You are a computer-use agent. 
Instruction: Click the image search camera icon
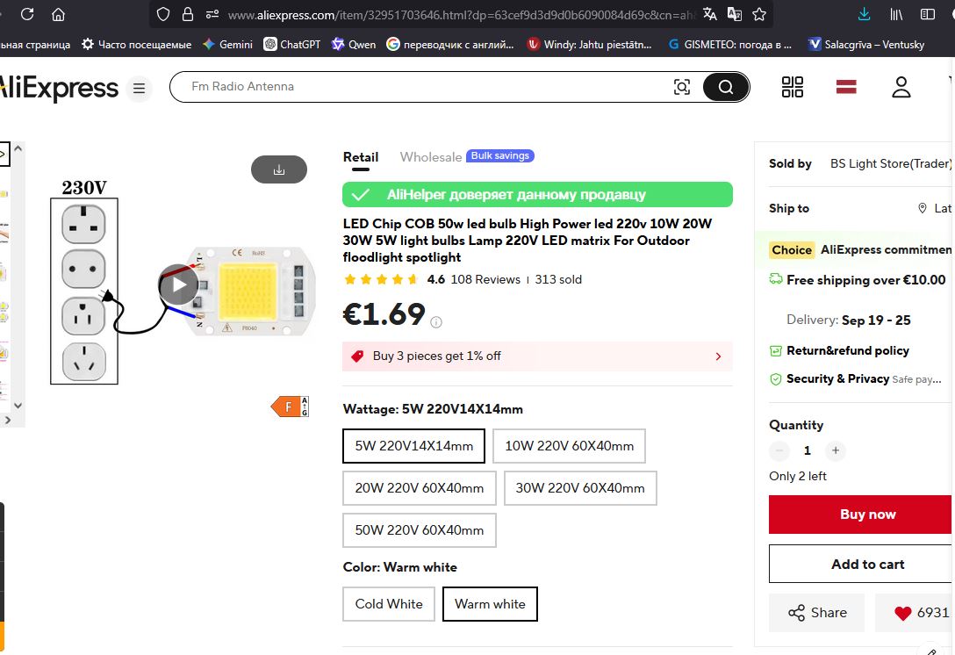tap(681, 87)
